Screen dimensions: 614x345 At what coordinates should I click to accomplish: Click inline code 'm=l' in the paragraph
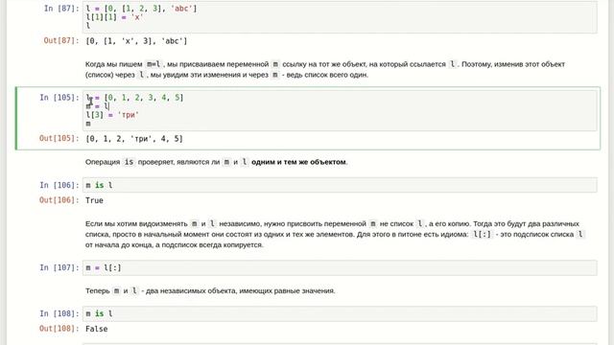click(x=153, y=64)
